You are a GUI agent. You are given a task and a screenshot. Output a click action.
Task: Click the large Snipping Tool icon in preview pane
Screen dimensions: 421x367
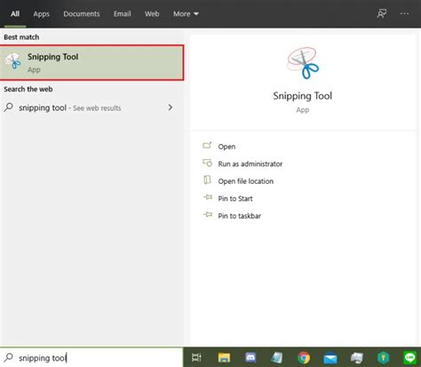tap(303, 63)
